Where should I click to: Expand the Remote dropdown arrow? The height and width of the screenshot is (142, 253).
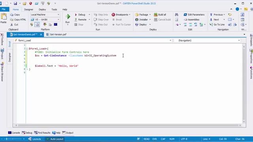(89, 20)
